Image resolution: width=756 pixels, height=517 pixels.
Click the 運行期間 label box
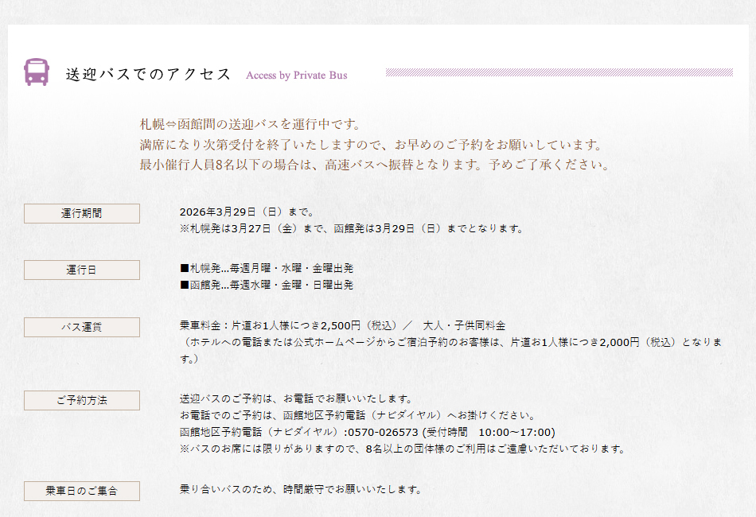click(82, 213)
